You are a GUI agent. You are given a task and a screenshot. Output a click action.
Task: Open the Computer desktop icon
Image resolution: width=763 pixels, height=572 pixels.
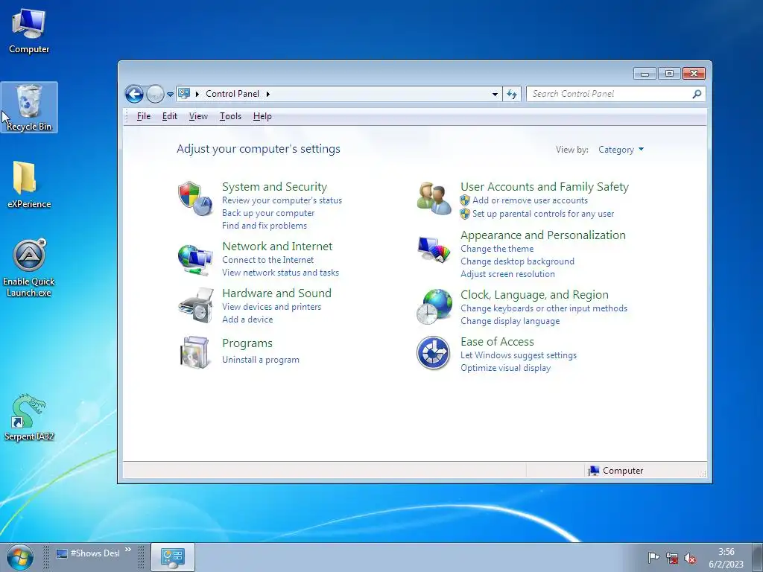point(29,31)
